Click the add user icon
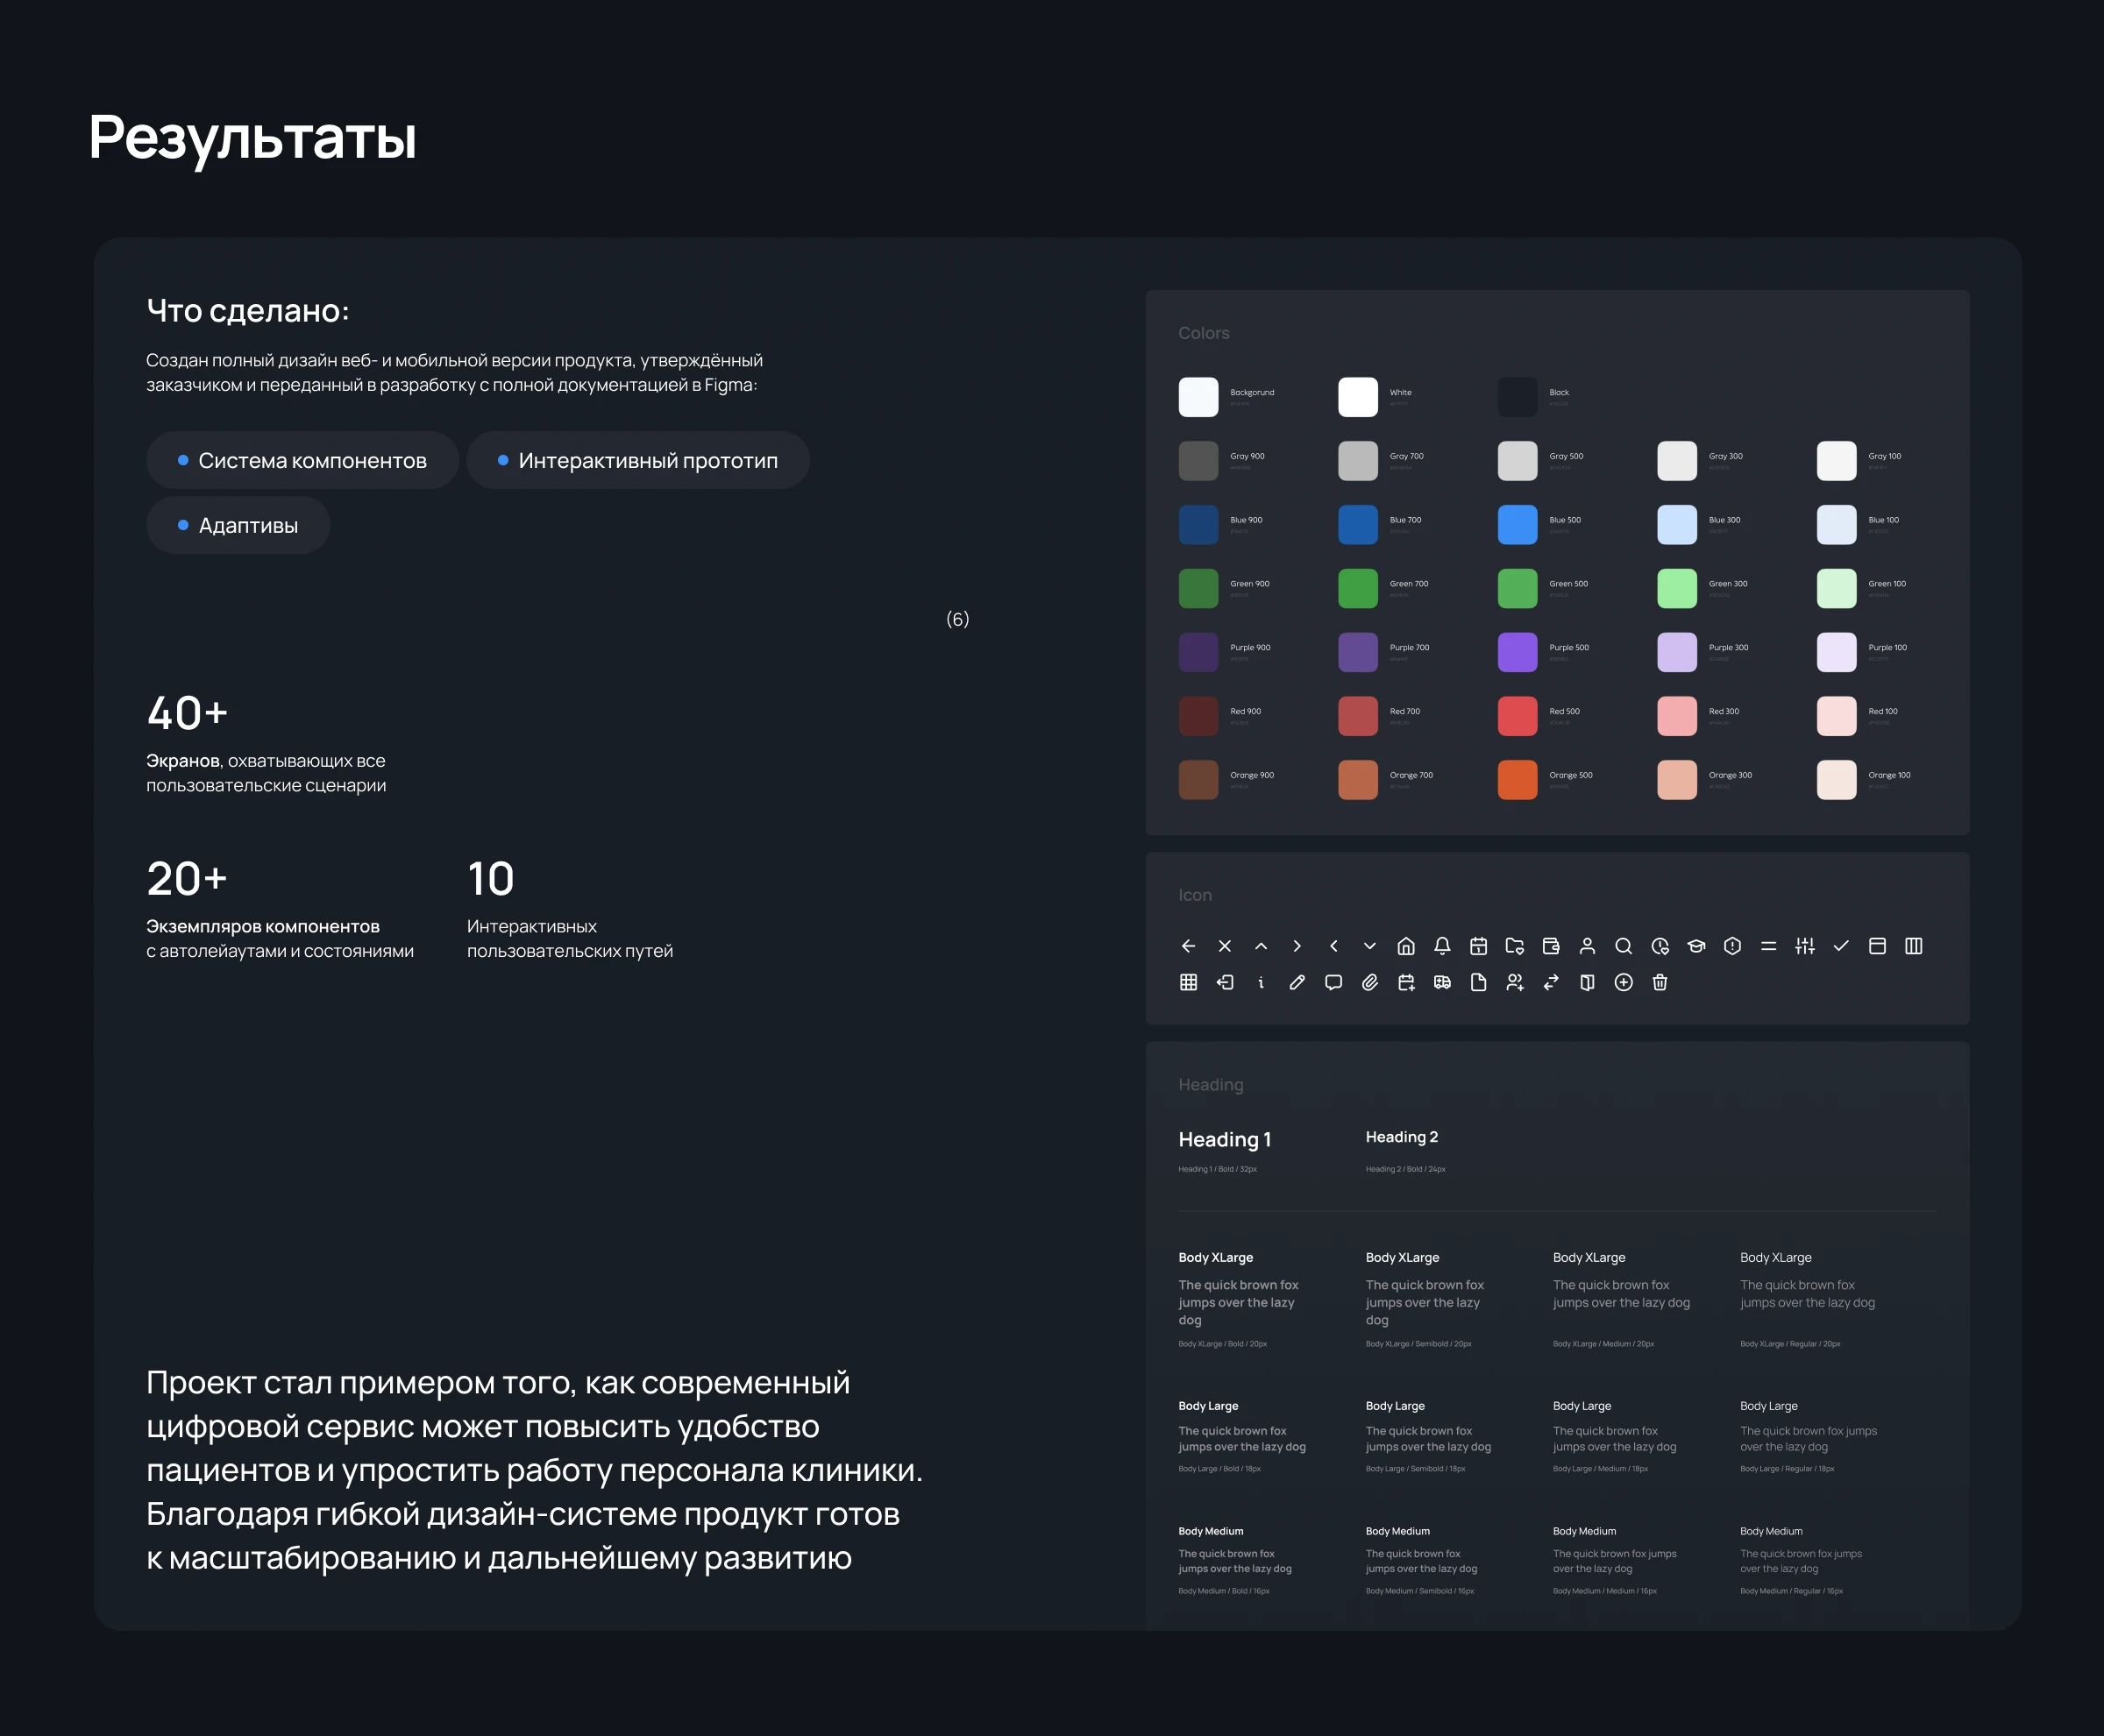 [1515, 982]
